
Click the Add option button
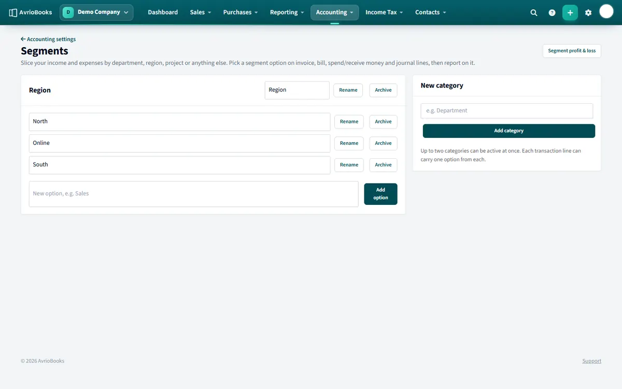pos(380,194)
